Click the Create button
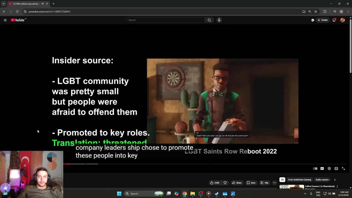The height and width of the screenshot is (198, 352). 323,20
